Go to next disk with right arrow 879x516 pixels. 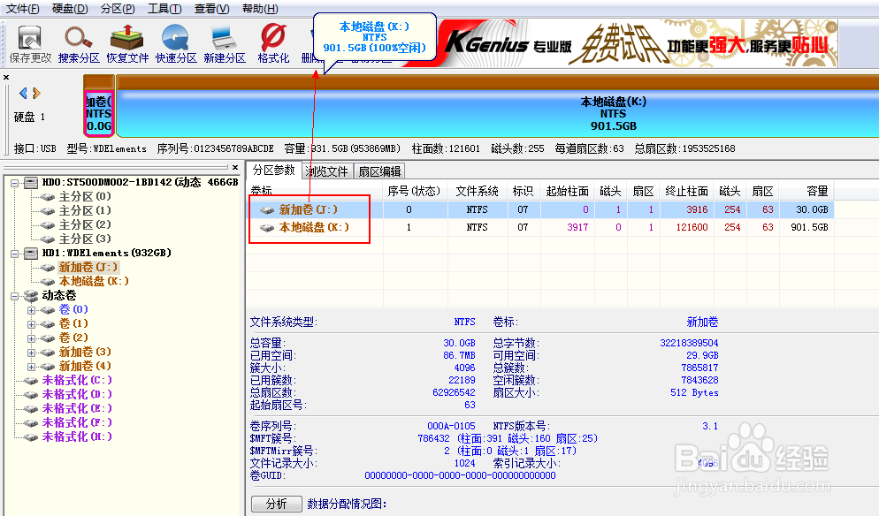[36, 93]
